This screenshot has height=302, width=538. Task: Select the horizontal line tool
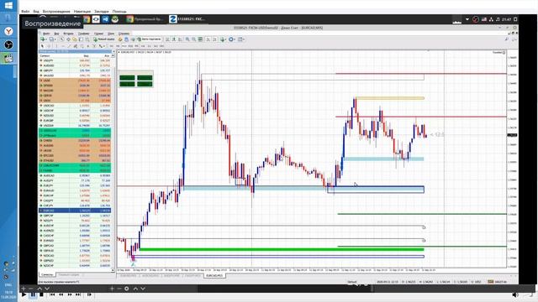63,46
